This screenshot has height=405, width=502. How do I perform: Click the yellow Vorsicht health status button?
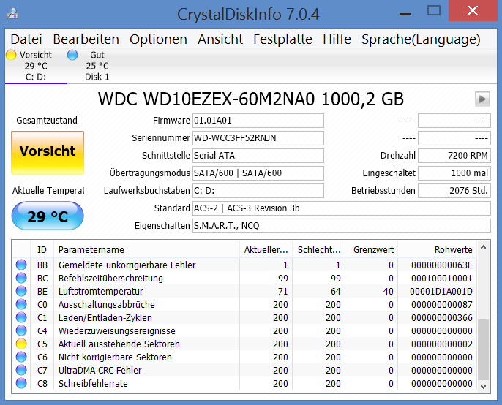(48, 153)
